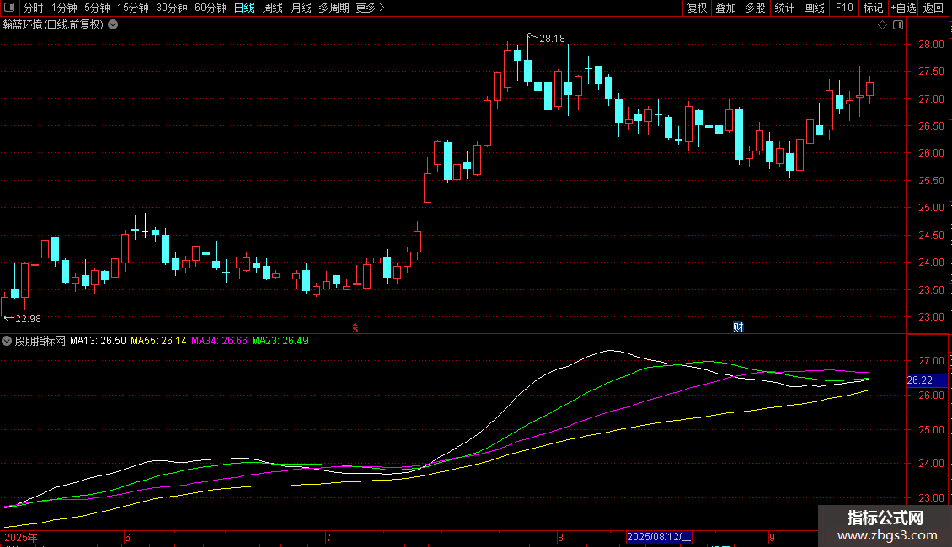Image resolution: width=952 pixels, height=547 pixels.
Task: Click the month 6 label on date axis
Action: pyautogui.click(x=127, y=537)
